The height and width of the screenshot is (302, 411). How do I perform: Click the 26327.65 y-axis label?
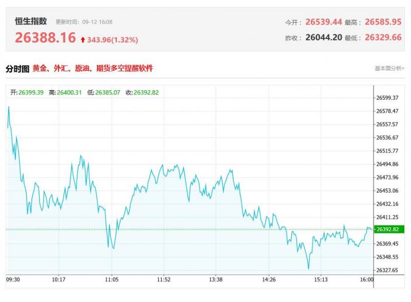click(387, 270)
